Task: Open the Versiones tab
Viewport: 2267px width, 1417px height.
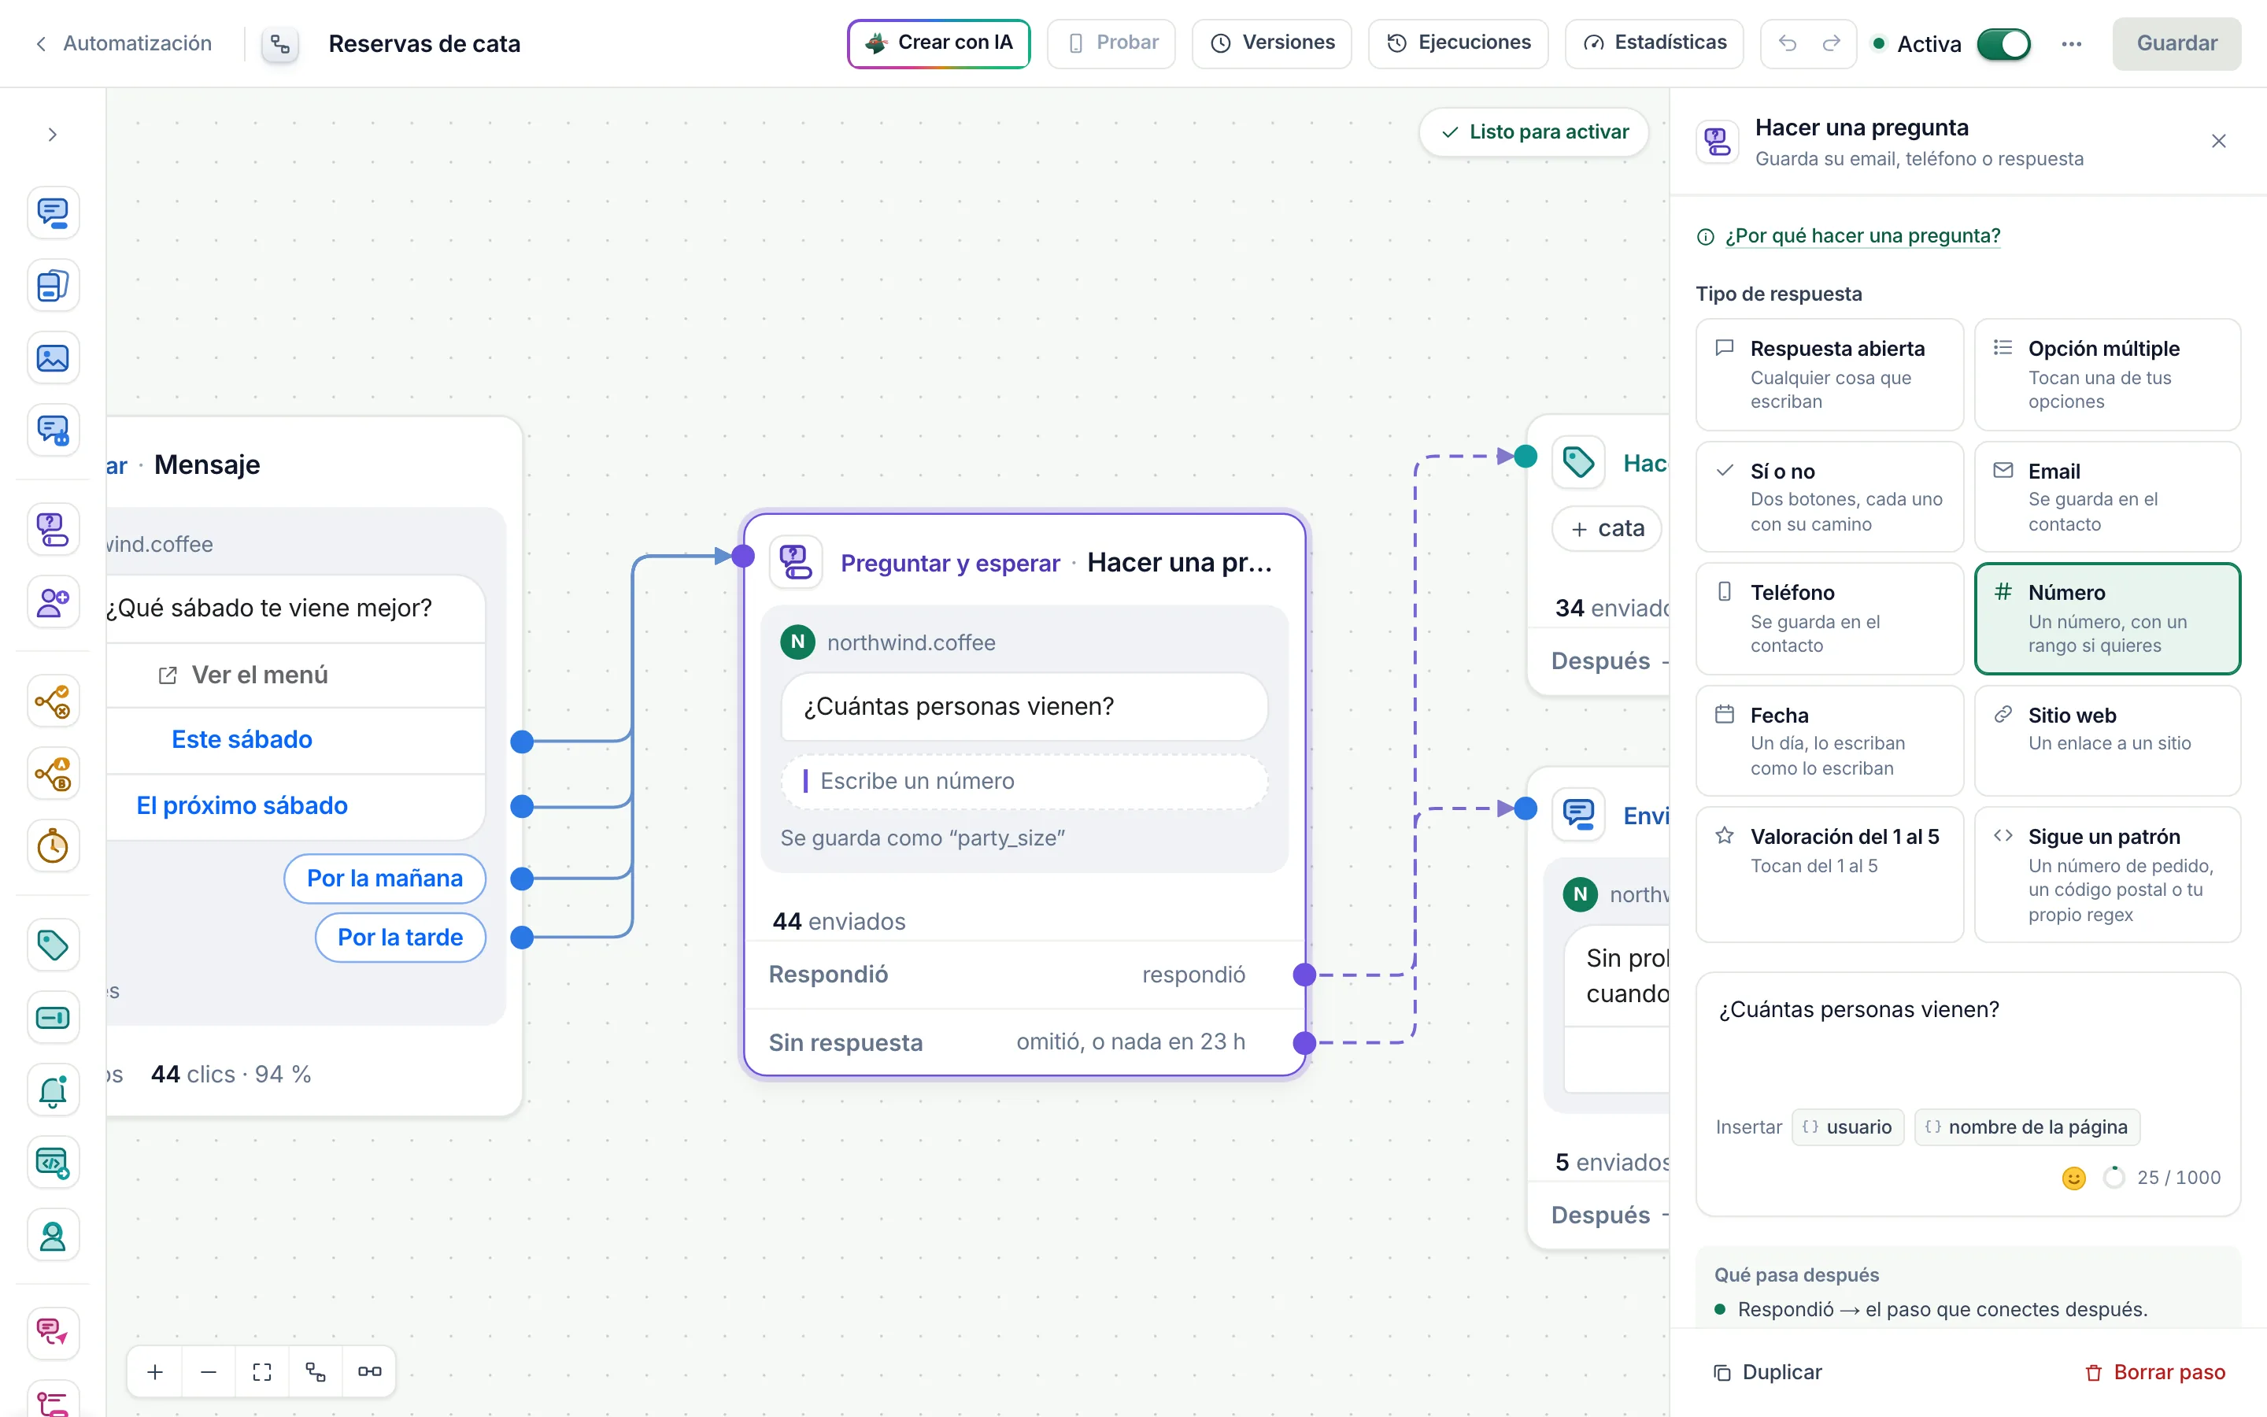Action: pyautogui.click(x=1271, y=43)
